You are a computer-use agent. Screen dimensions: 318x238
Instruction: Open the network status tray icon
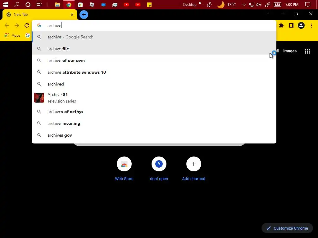pyautogui.click(x=252, y=4)
